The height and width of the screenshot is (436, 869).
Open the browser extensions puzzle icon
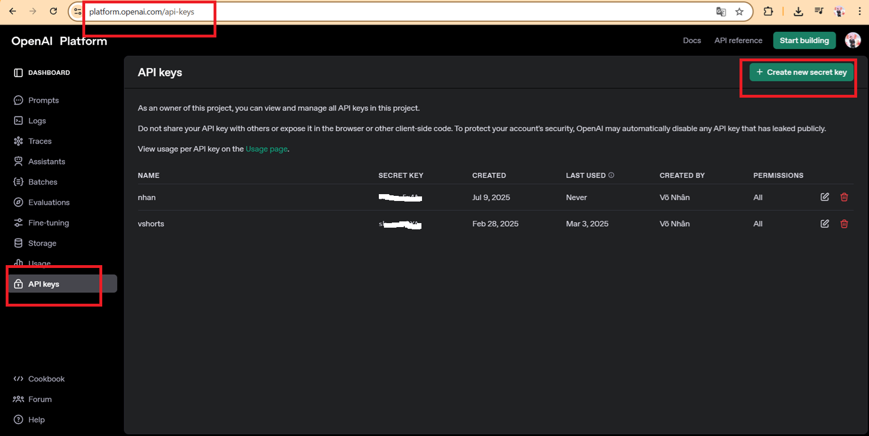coord(768,11)
